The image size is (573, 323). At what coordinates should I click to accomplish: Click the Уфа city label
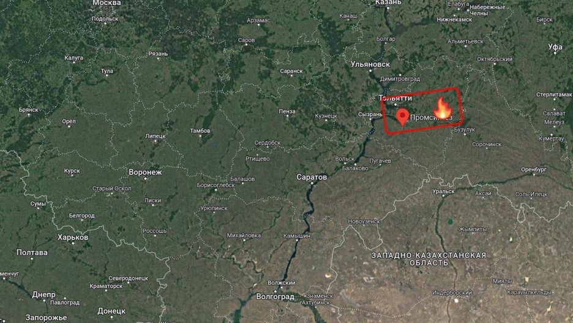[x=555, y=47]
